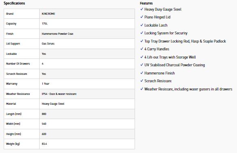Click the KINCROME brand value

(x=49, y=13)
